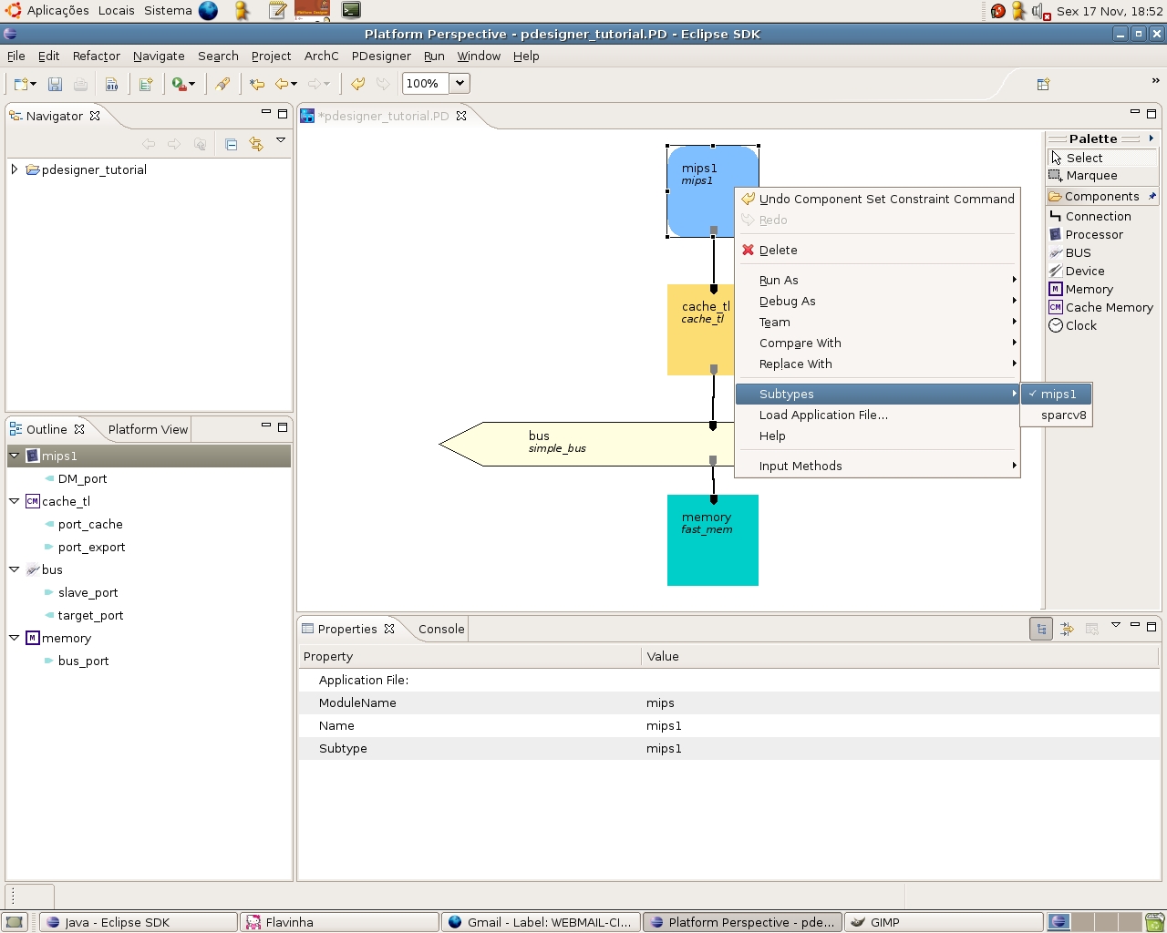Switch to GIMP in taskbar

pos(943,922)
